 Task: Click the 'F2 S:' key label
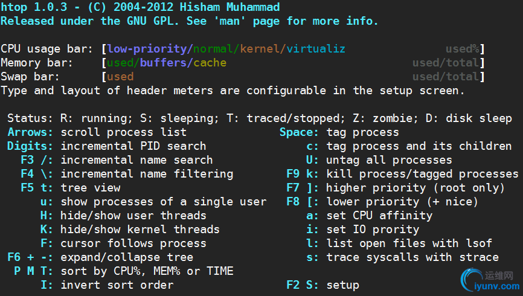(303, 285)
